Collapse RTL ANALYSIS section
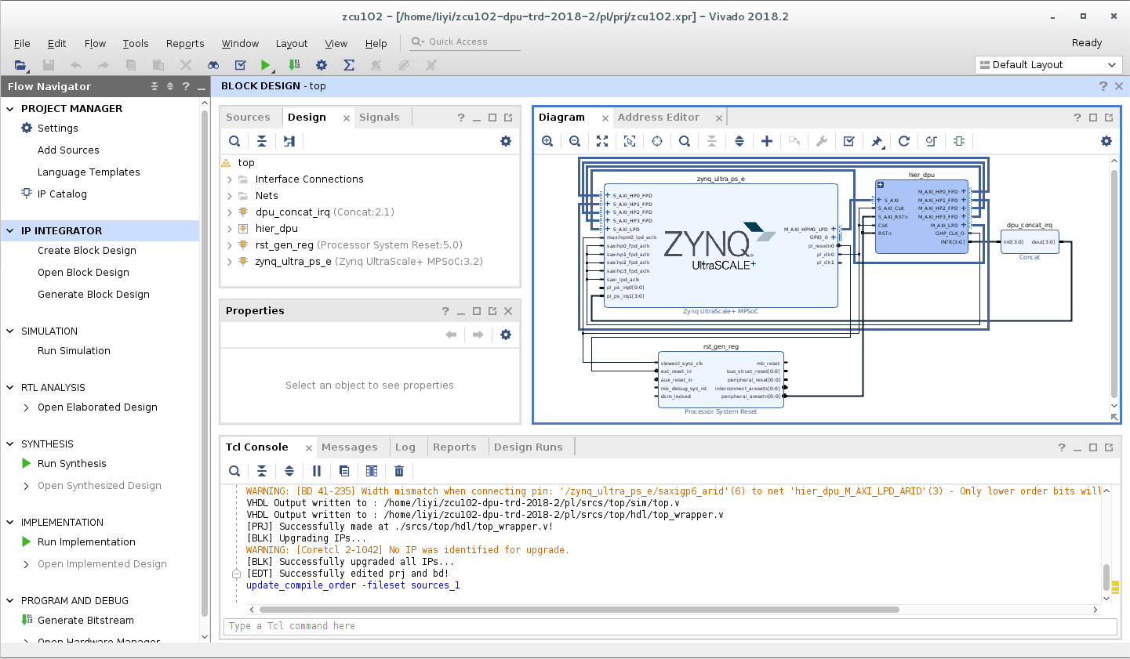 pos(10,388)
